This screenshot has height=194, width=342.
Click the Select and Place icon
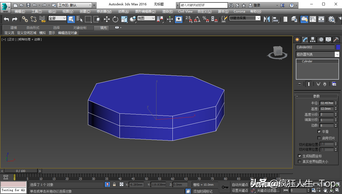(133, 19)
